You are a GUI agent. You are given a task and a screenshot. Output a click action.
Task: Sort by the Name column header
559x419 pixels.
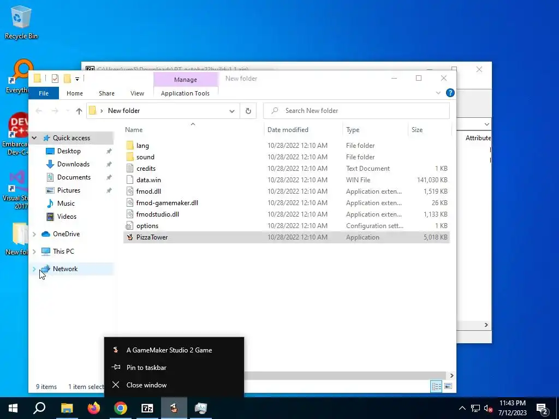[193, 130]
